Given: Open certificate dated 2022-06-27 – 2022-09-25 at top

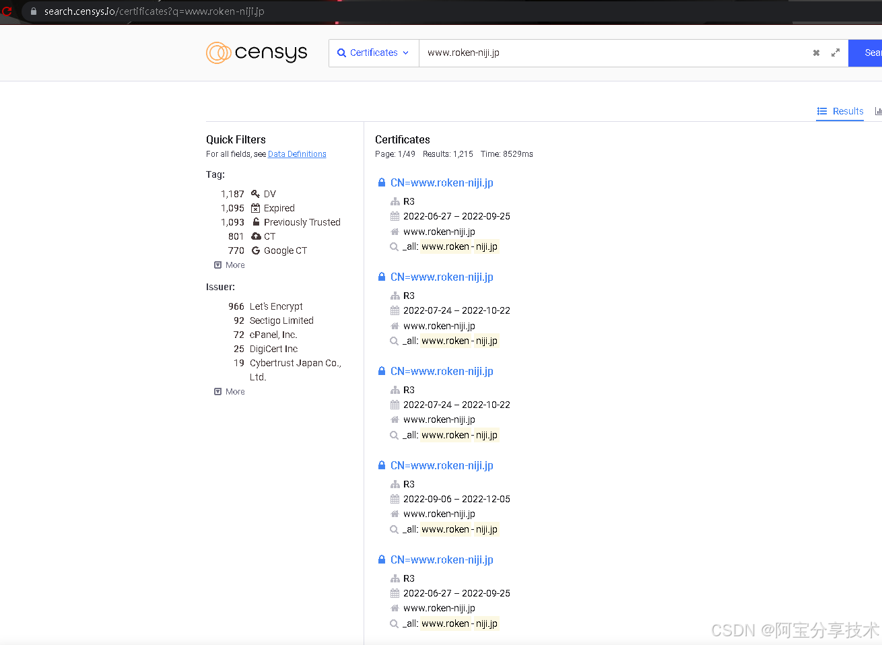Looking at the screenshot, I should [442, 182].
